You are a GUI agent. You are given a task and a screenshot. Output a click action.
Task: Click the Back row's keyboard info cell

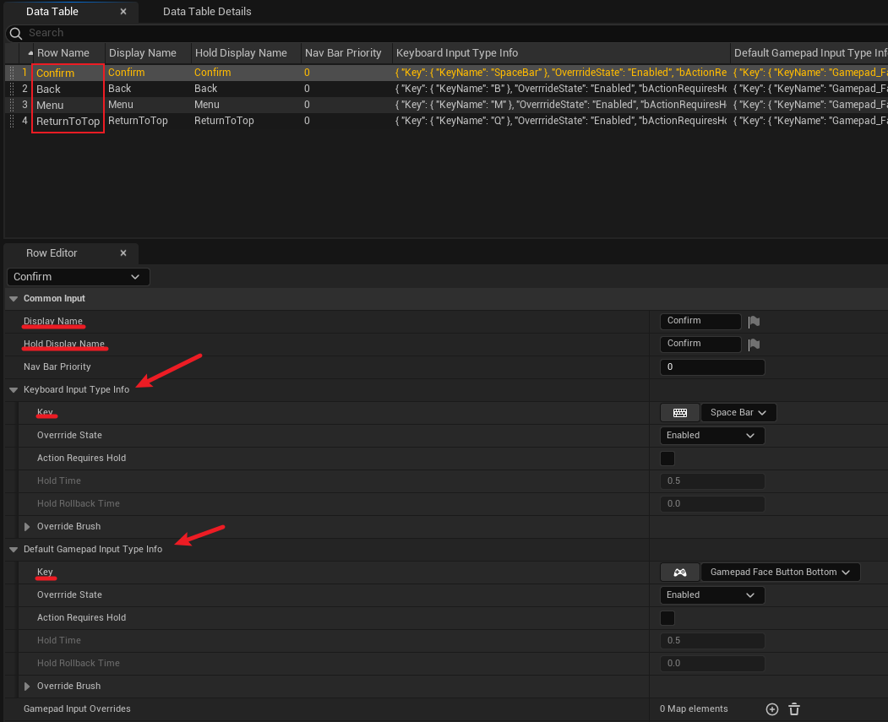tap(561, 89)
